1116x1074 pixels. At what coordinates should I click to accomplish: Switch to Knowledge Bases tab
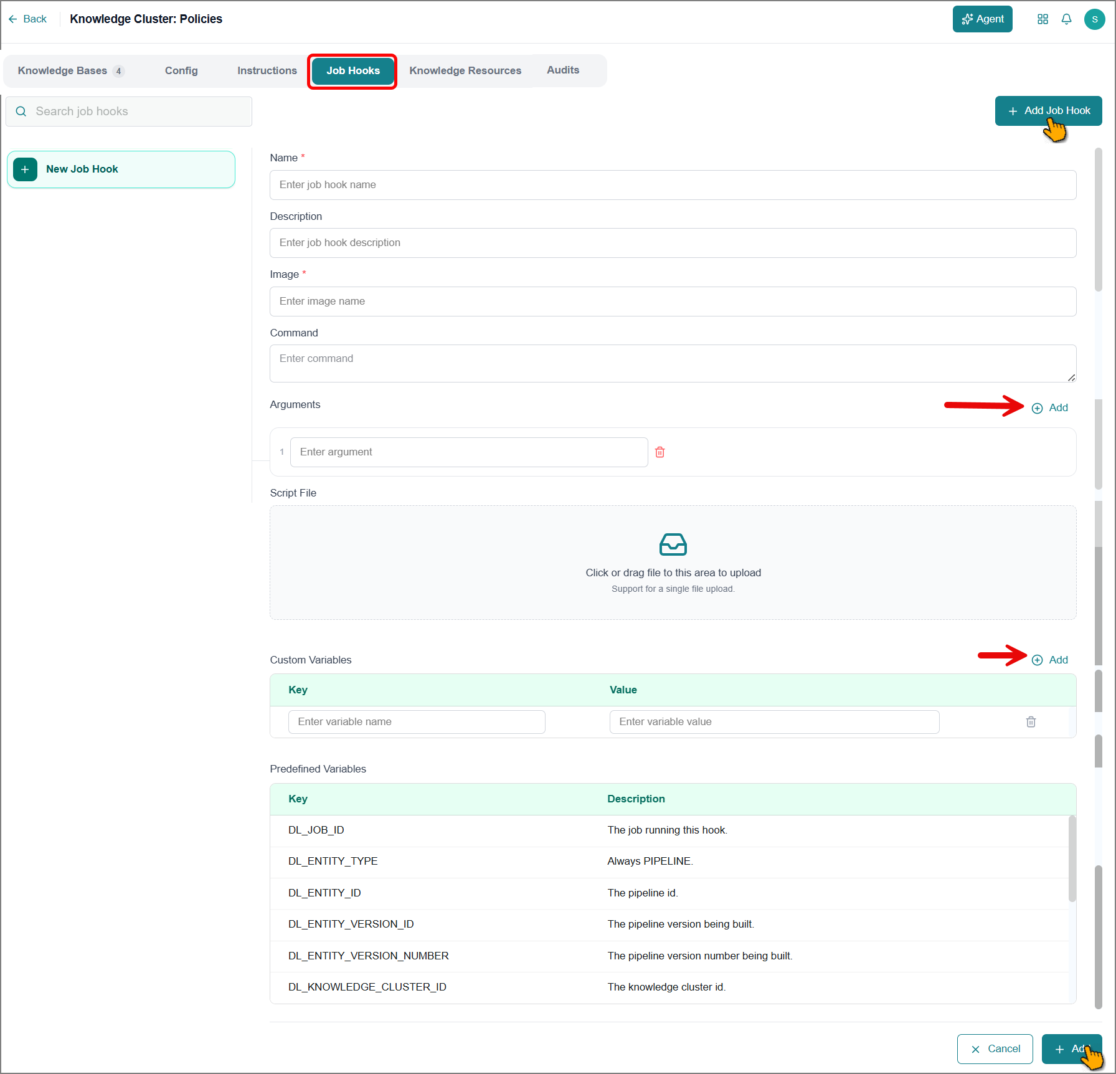[70, 71]
